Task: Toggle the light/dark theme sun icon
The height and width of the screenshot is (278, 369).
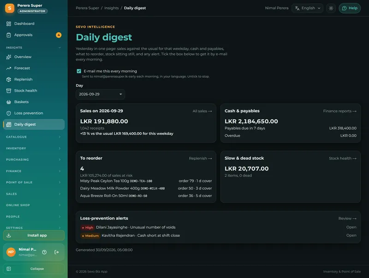Action: tap(331, 8)
